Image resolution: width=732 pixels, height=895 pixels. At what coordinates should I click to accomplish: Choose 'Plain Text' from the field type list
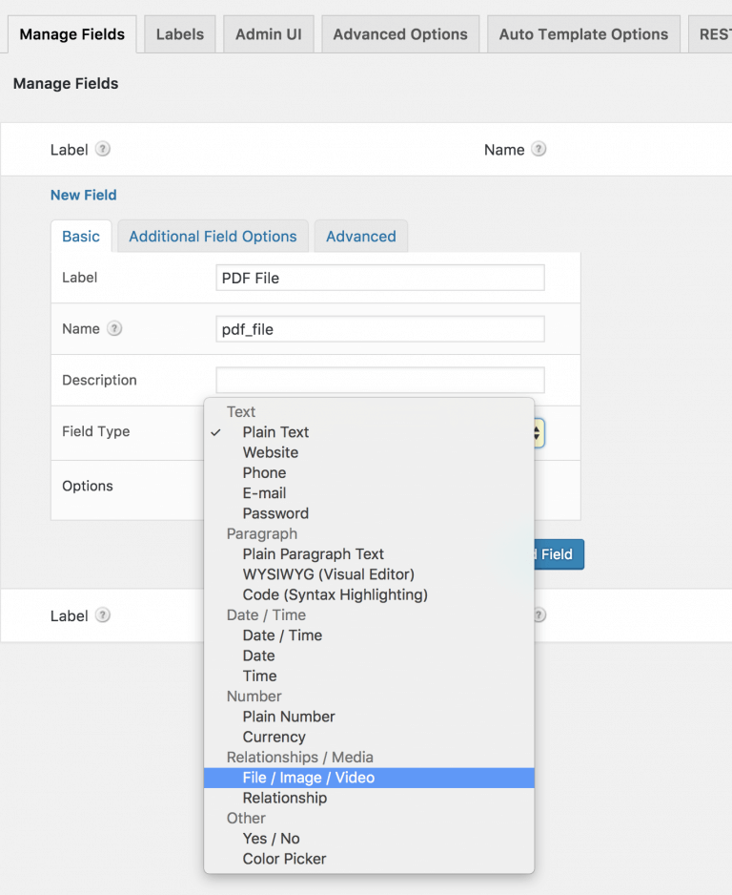tap(274, 431)
